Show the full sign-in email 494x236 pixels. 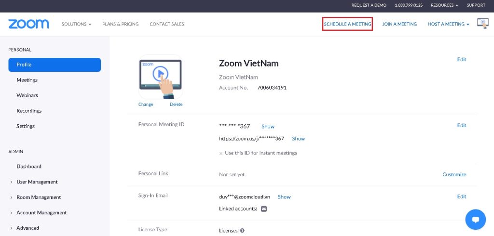click(284, 197)
